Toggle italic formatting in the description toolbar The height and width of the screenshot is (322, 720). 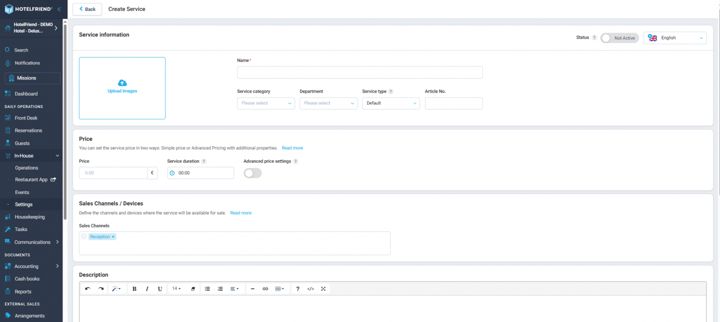[x=147, y=288]
